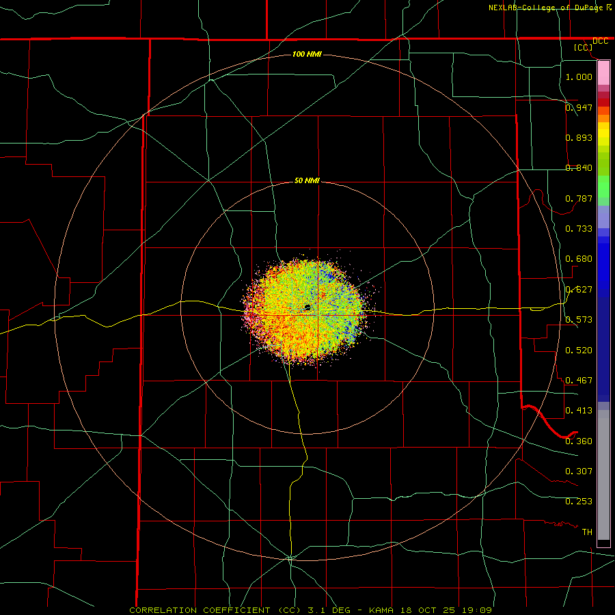Click the 0.573 legend value
Image resolution: width=615 pixels, height=615 pixels.
coord(579,319)
